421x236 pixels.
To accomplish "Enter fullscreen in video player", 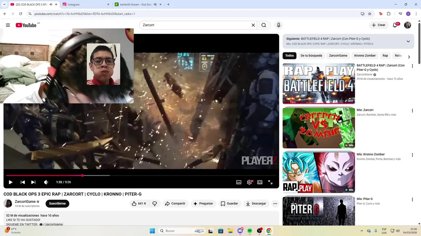I will click(x=270, y=182).
